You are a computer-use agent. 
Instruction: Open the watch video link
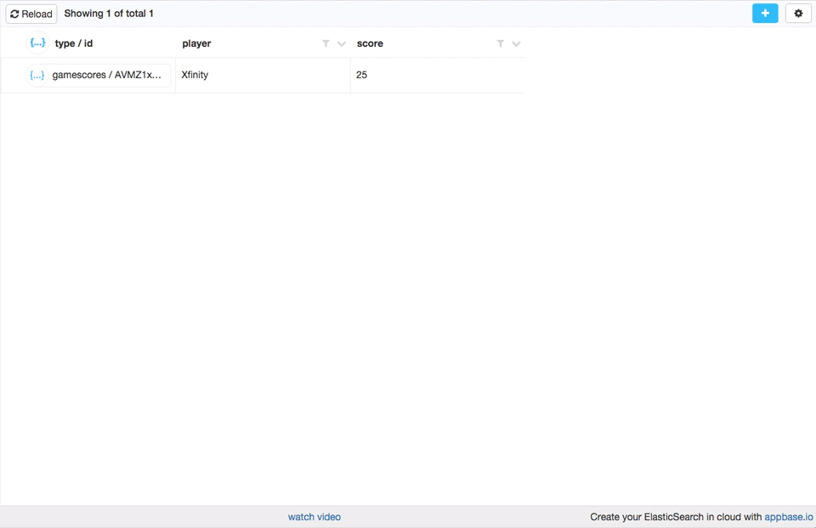coord(314,517)
